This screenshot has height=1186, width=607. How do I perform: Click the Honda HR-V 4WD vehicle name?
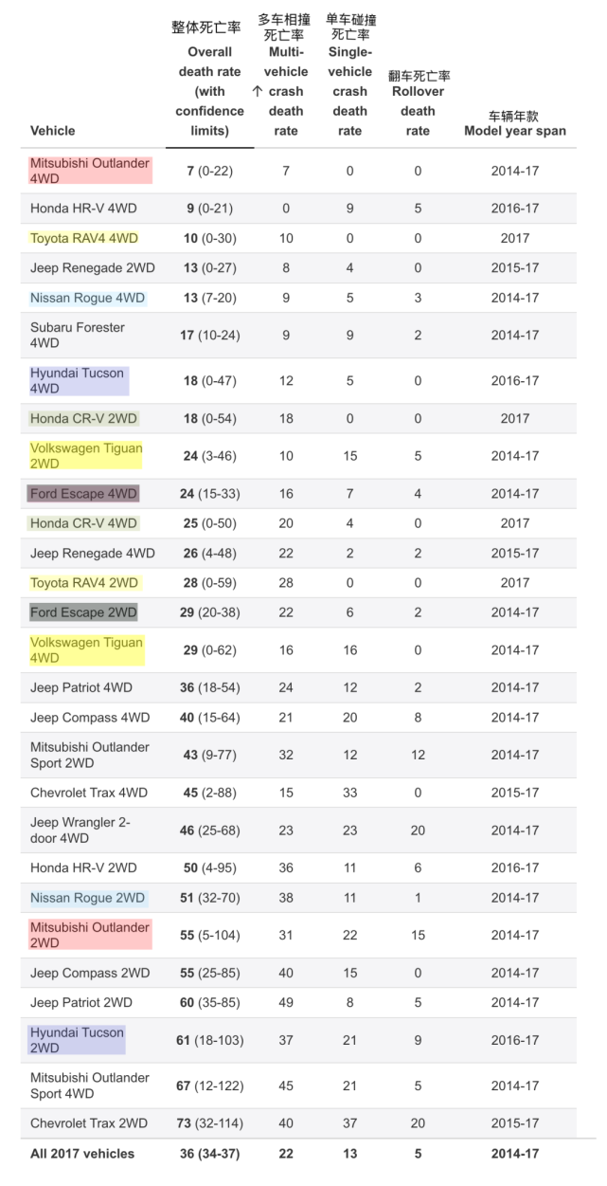click(81, 209)
